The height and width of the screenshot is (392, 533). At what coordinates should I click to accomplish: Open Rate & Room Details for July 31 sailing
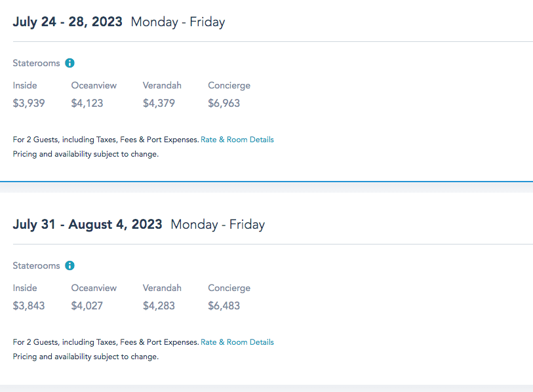click(x=237, y=342)
